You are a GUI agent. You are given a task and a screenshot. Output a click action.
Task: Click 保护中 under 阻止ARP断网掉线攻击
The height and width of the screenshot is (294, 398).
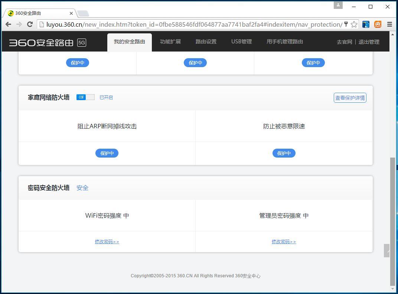click(x=107, y=153)
